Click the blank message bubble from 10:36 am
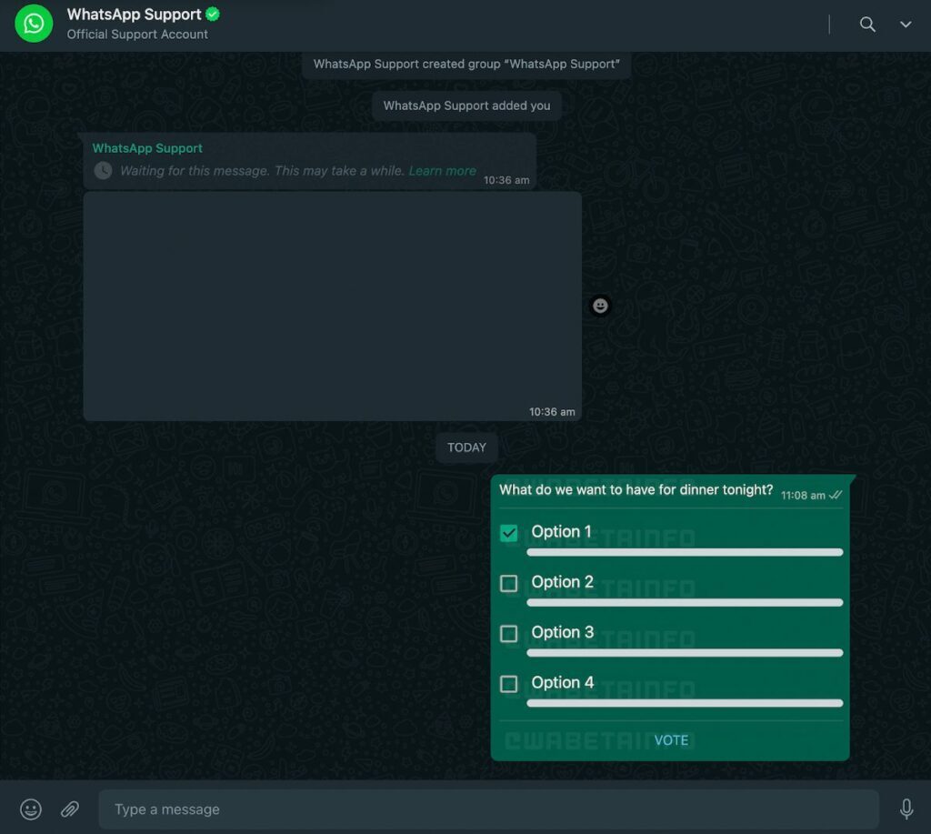The image size is (931, 834). 332,305
